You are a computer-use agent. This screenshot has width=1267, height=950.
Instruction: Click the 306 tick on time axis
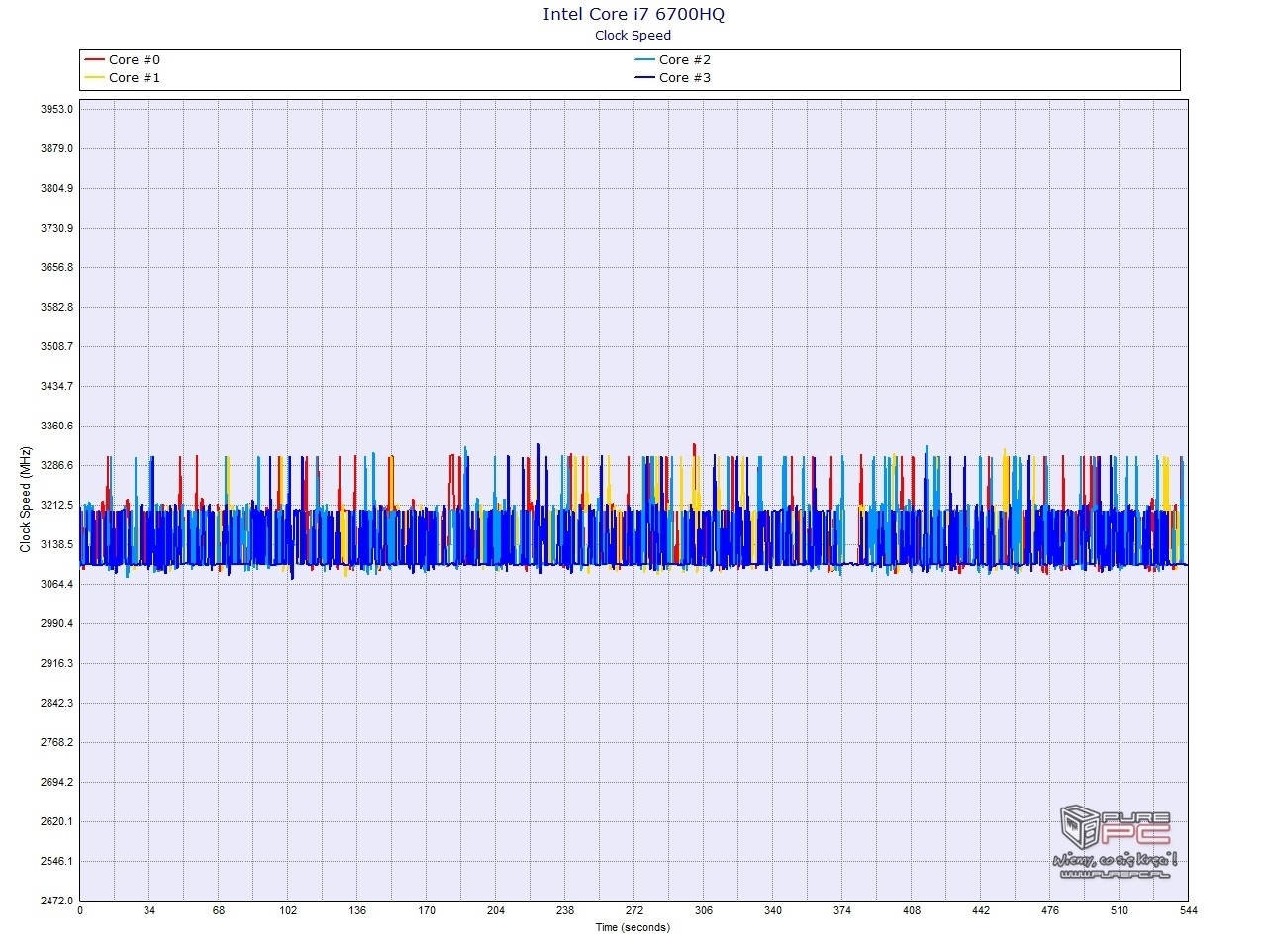point(704,911)
